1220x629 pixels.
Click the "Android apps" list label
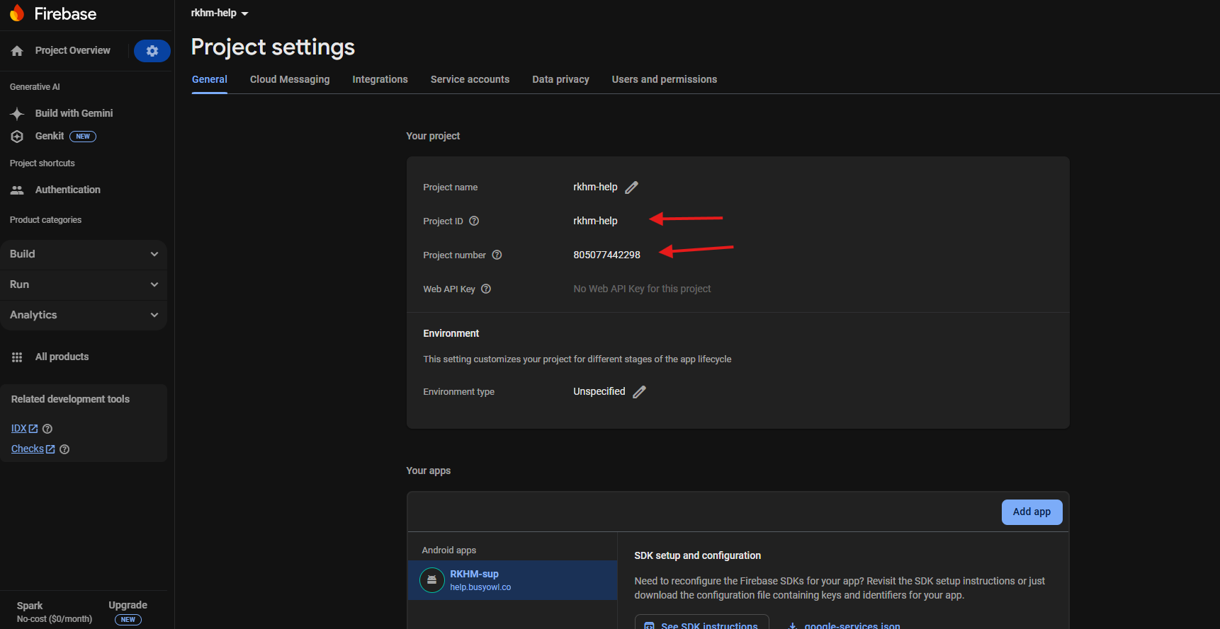(449, 550)
